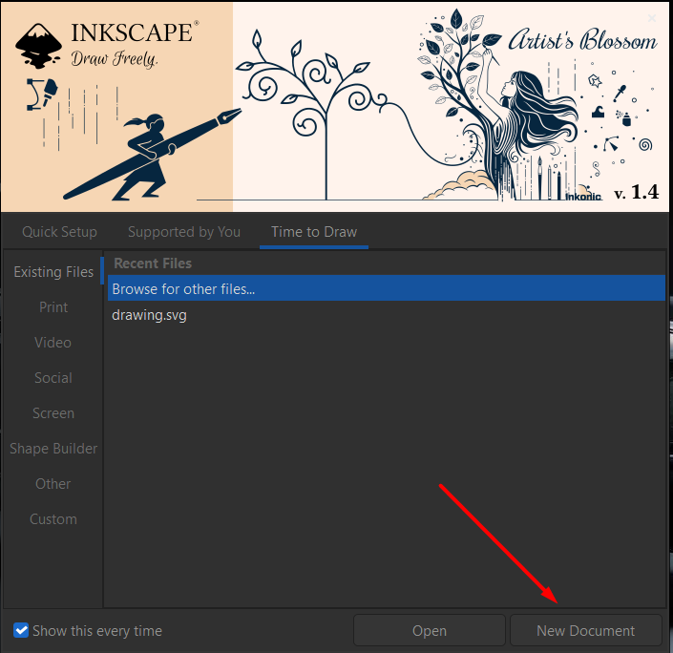Select Browse for other files entry
This screenshot has height=653, width=673.
[x=387, y=288]
